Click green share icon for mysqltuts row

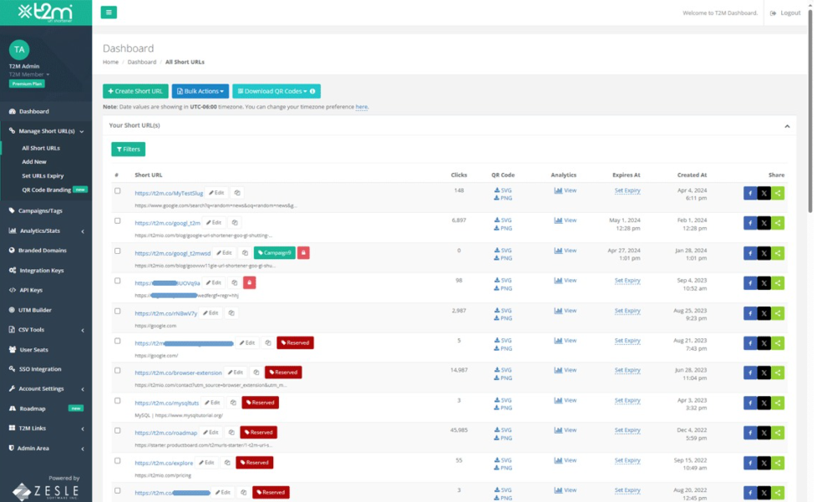click(778, 403)
